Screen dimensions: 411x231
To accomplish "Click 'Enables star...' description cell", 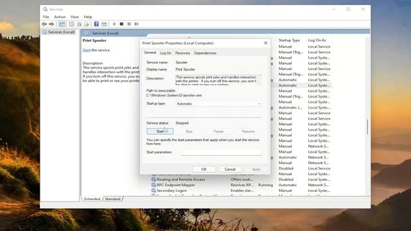I will (x=242, y=191).
